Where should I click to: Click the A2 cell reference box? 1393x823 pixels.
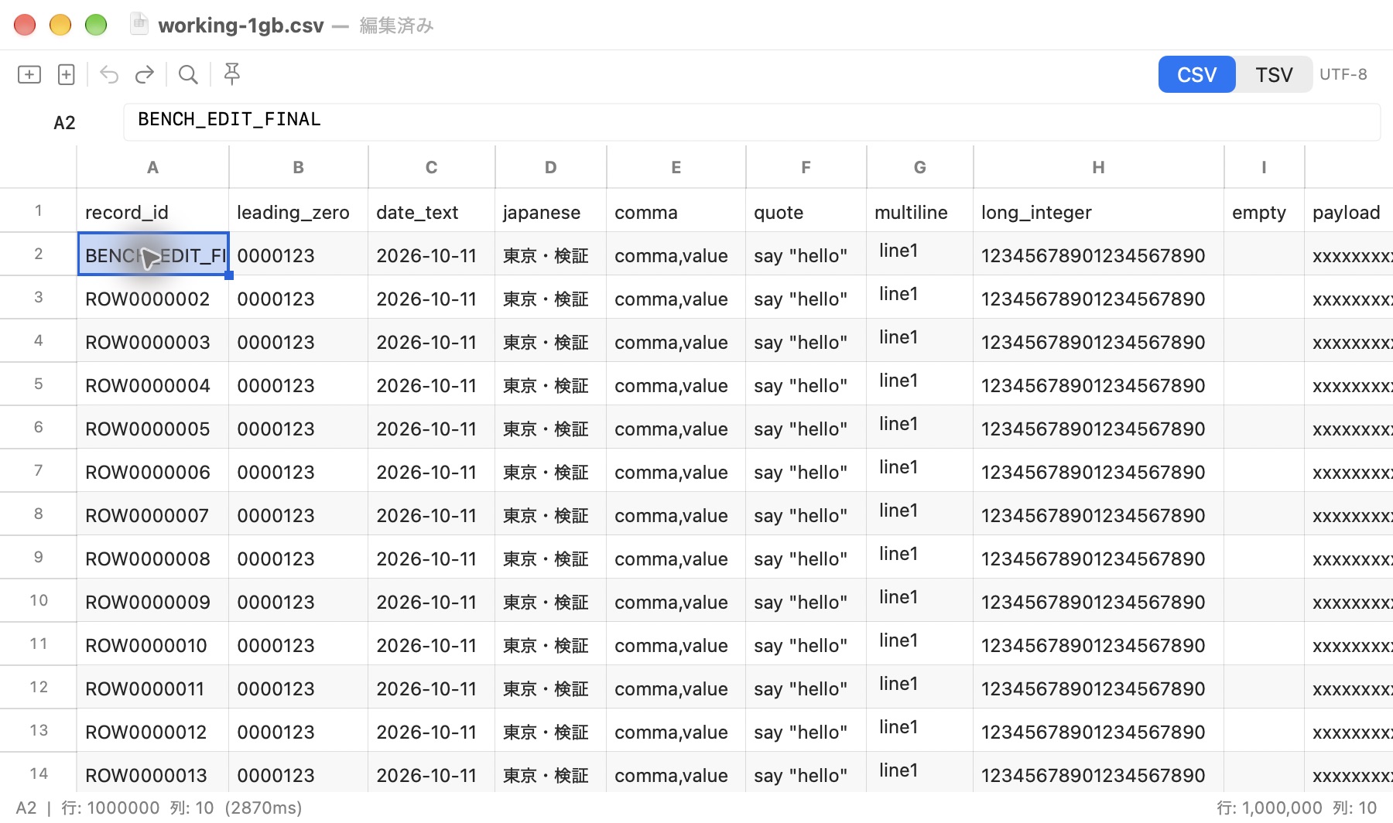point(64,122)
